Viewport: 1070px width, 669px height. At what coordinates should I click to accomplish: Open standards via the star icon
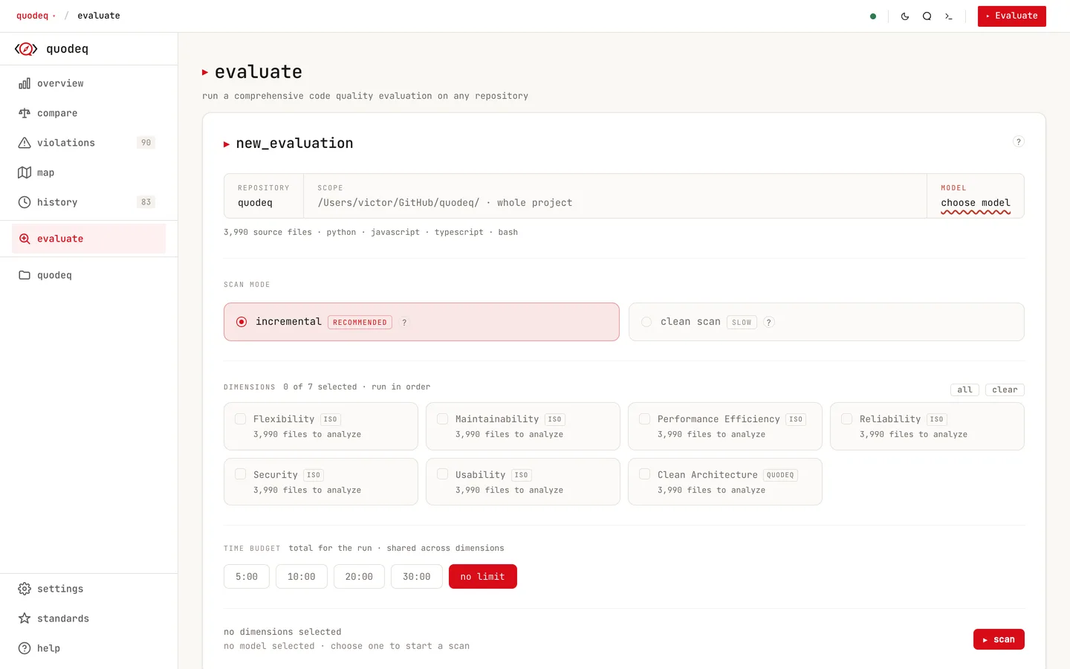[25, 618]
